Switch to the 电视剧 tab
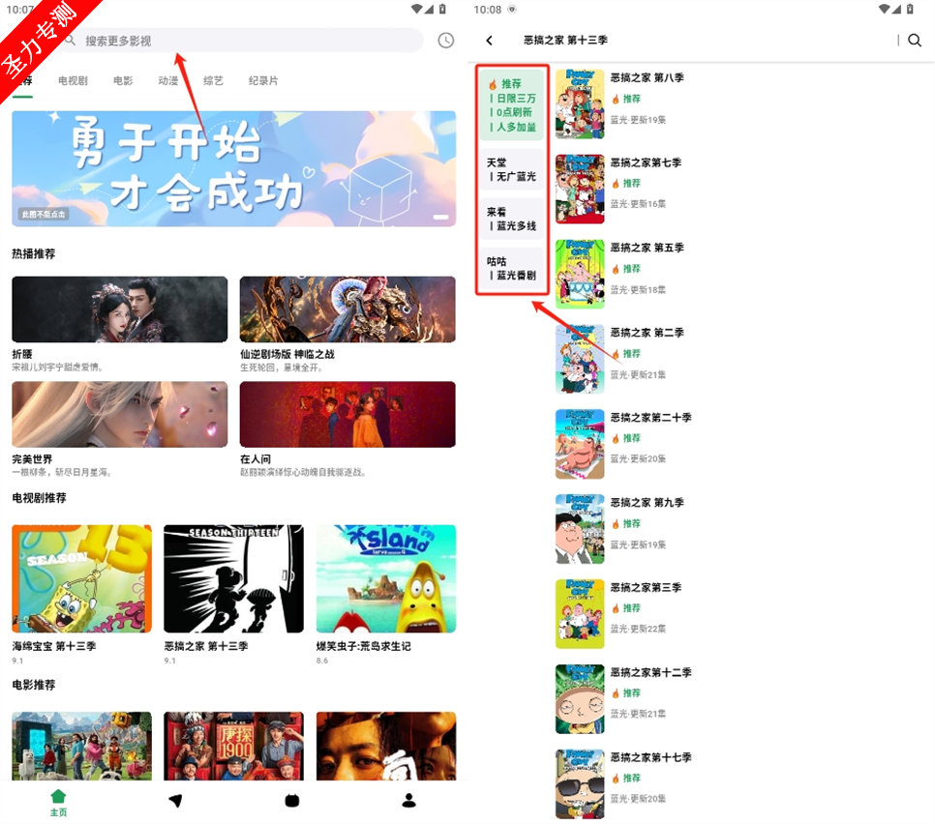This screenshot has width=935, height=824. [x=73, y=80]
